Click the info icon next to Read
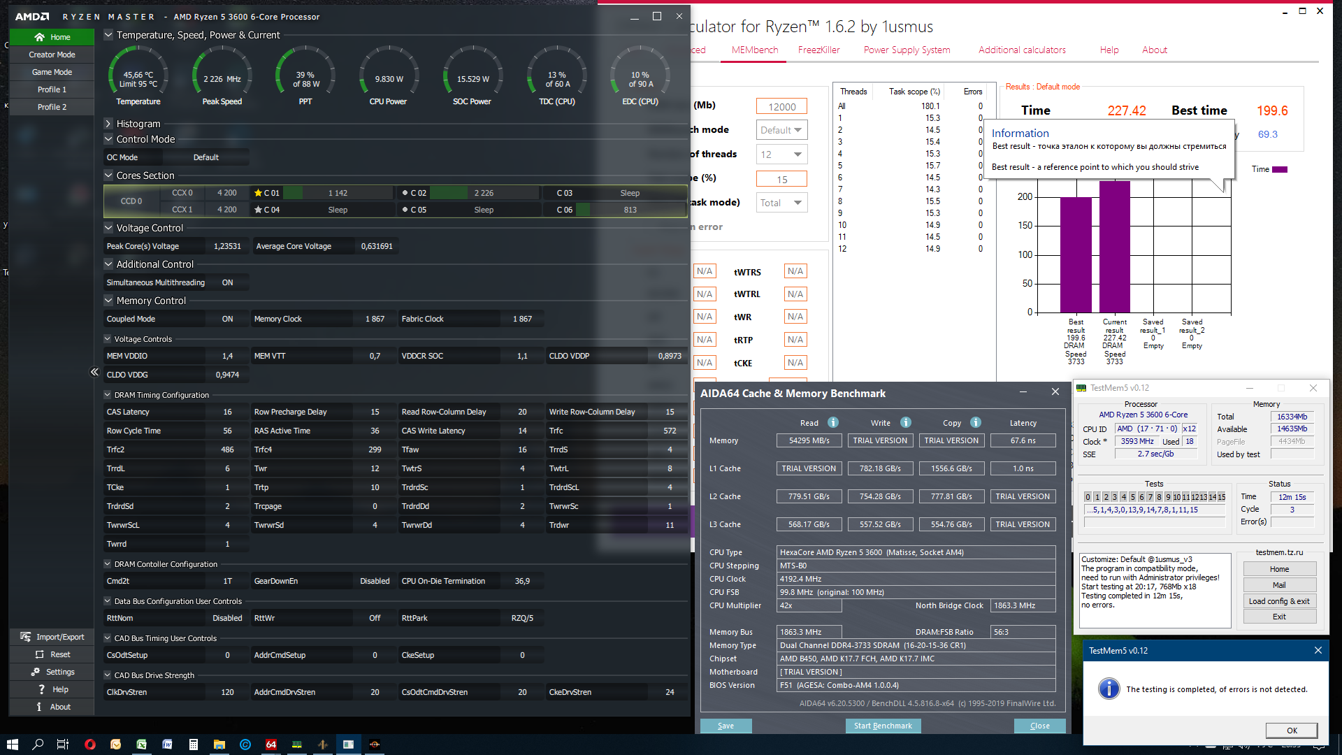 833,422
